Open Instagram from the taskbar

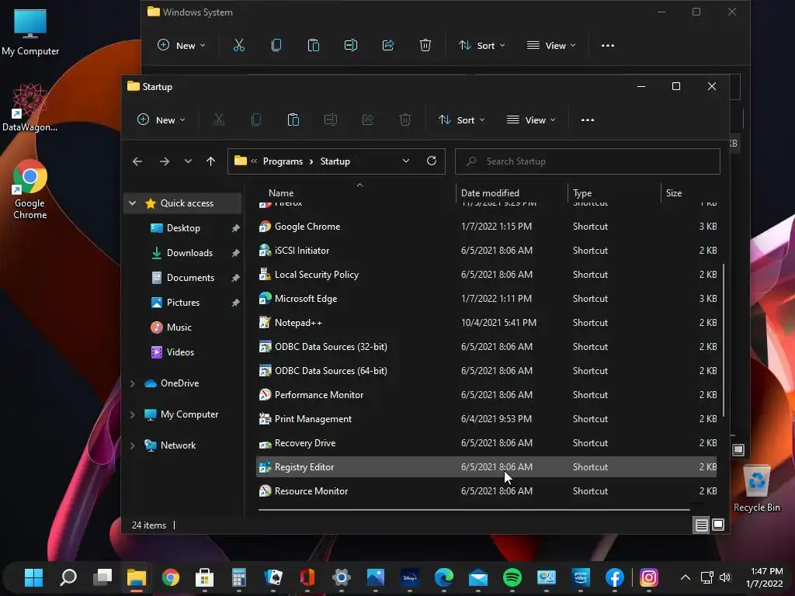649,577
